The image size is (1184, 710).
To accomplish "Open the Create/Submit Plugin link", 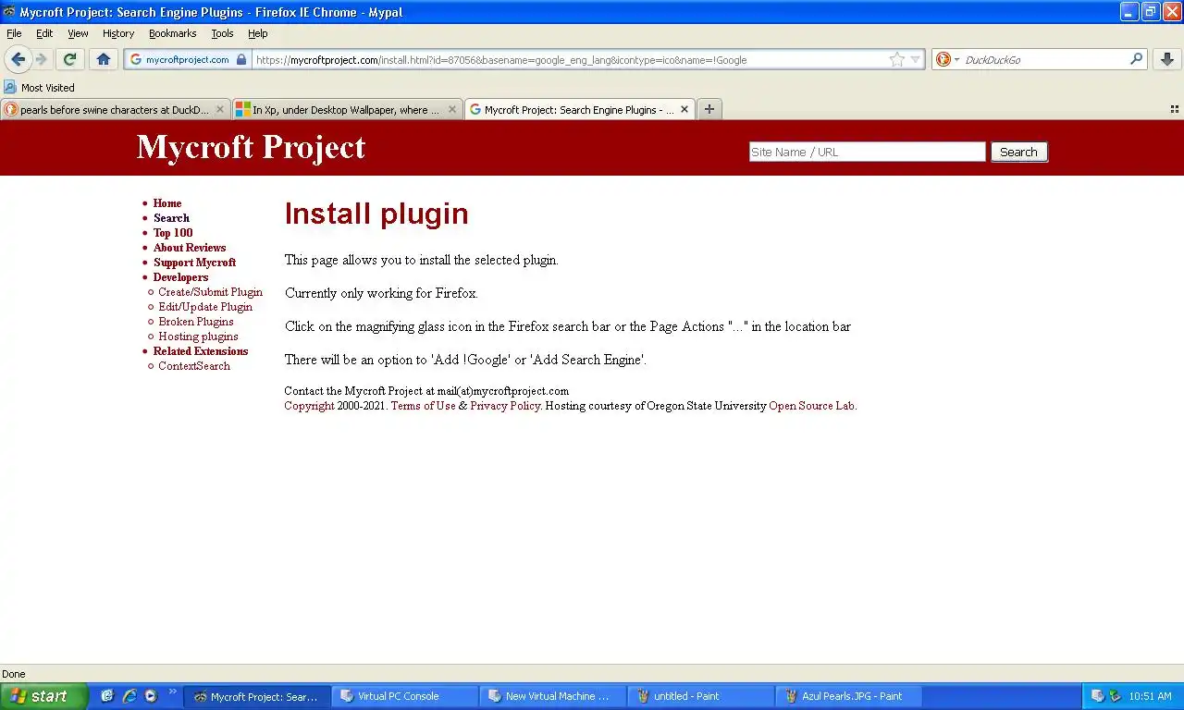I will click(x=210, y=292).
